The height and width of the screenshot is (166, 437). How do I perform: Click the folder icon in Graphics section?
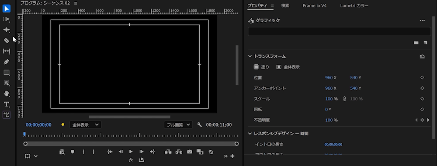(x=416, y=42)
